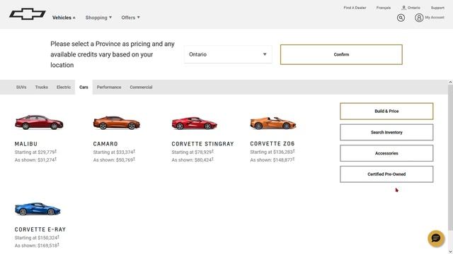Viewport: 453px width, 254px height.
Task: Select the Cars tab
Action: pos(84,87)
